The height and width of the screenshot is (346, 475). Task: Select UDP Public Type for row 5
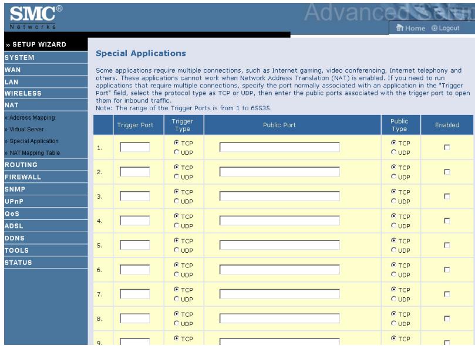click(393, 250)
